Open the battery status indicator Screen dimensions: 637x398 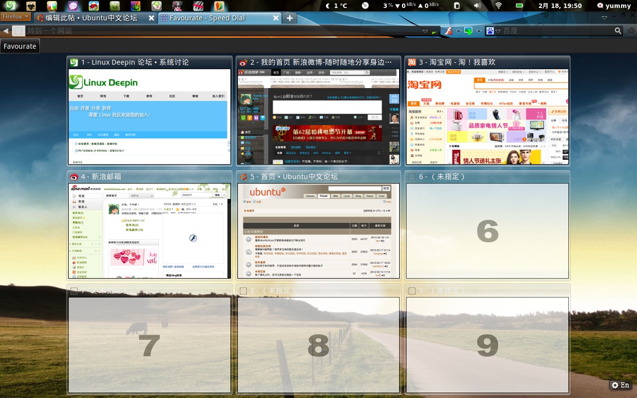[x=520, y=6]
